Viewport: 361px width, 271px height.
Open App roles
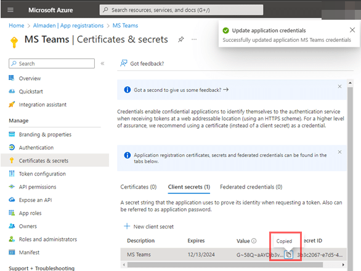[x=30, y=213]
